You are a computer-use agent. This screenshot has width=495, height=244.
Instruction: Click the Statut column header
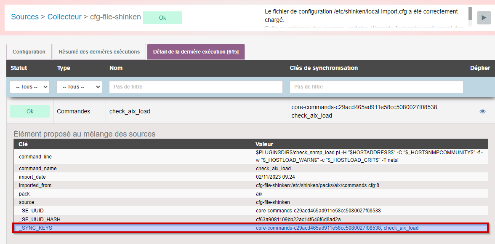[19, 68]
